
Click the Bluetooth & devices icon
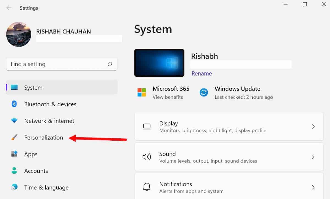tap(14, 104)
